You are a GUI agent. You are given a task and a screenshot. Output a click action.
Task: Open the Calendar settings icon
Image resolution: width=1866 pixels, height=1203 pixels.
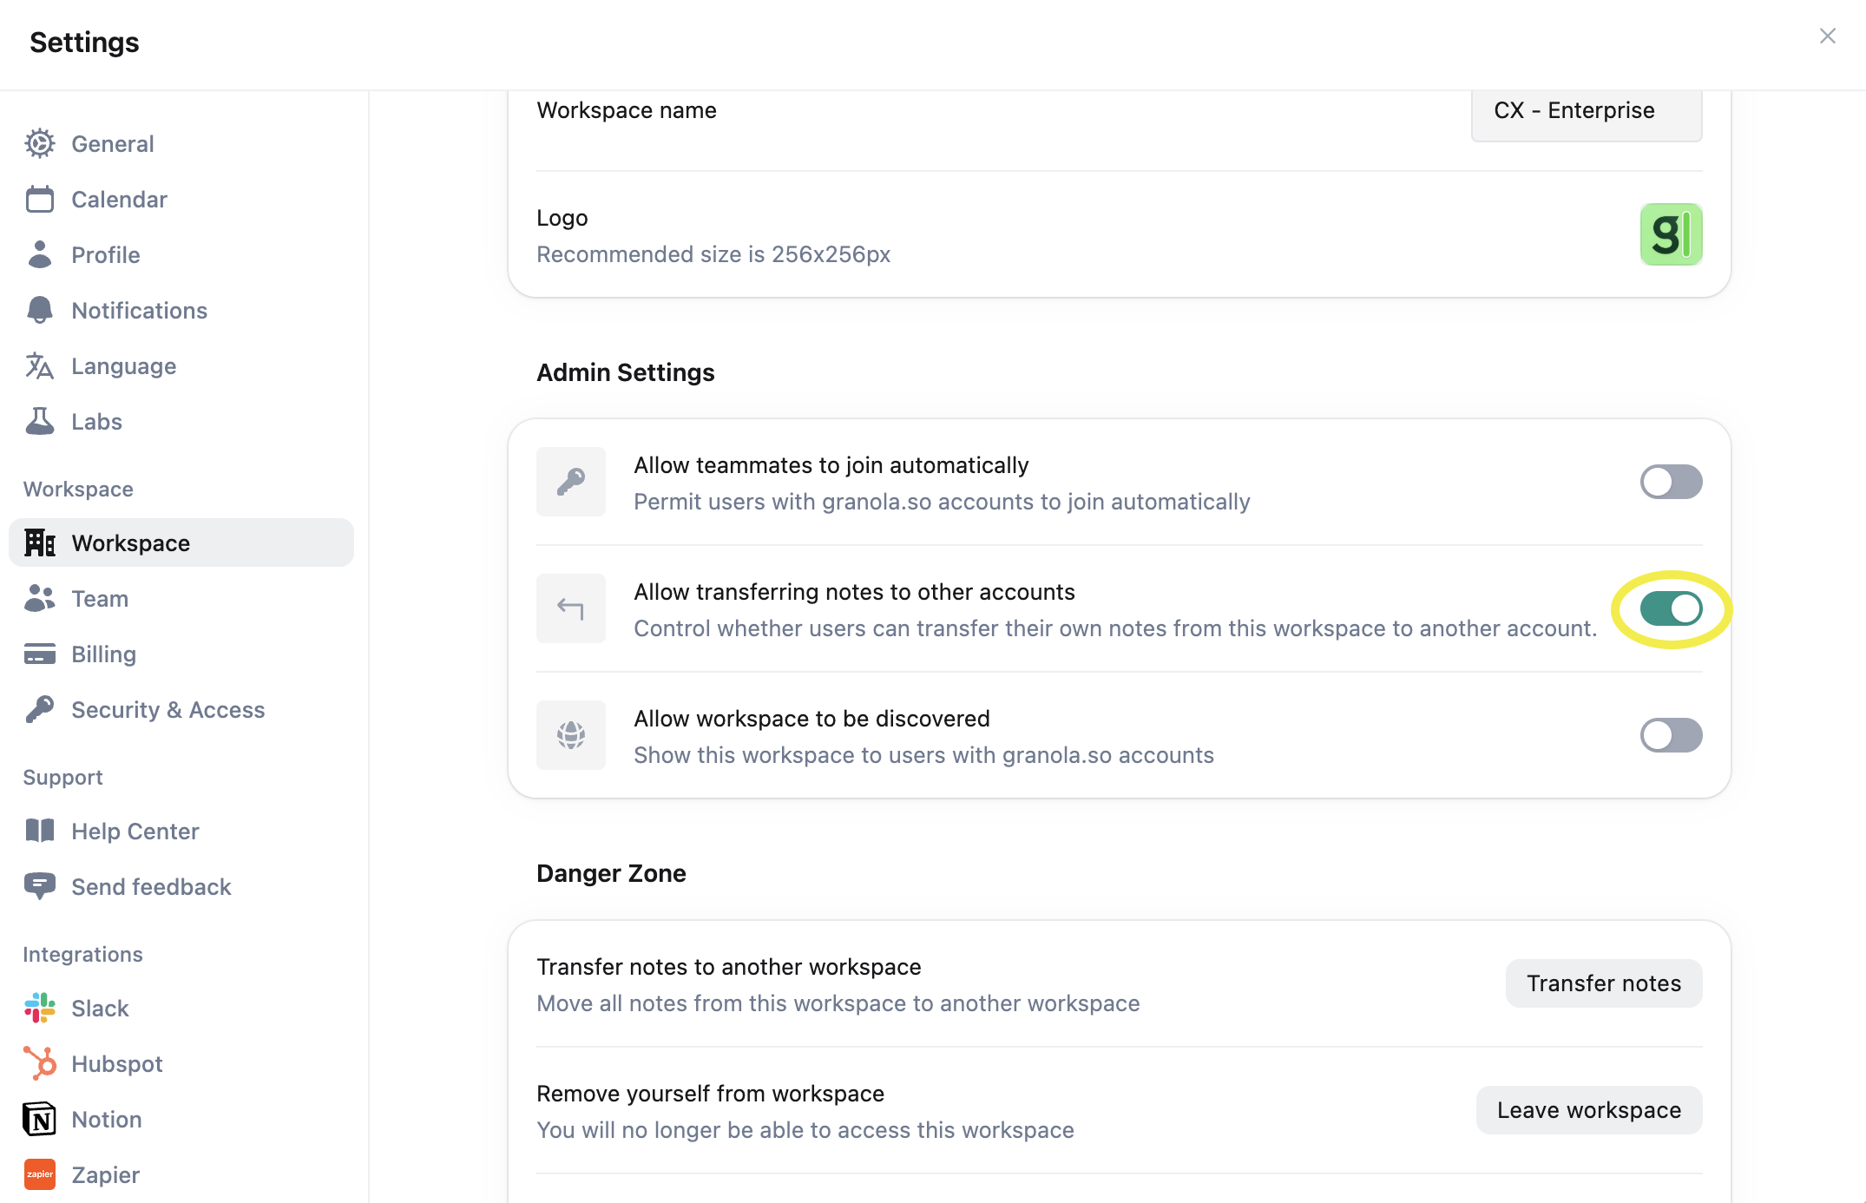click(40, 199)
